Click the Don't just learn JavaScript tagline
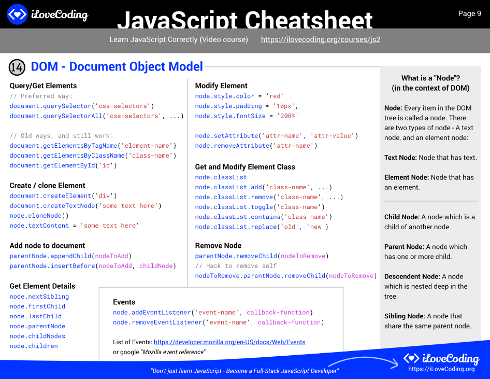490x379 pixels. (244, 371)
